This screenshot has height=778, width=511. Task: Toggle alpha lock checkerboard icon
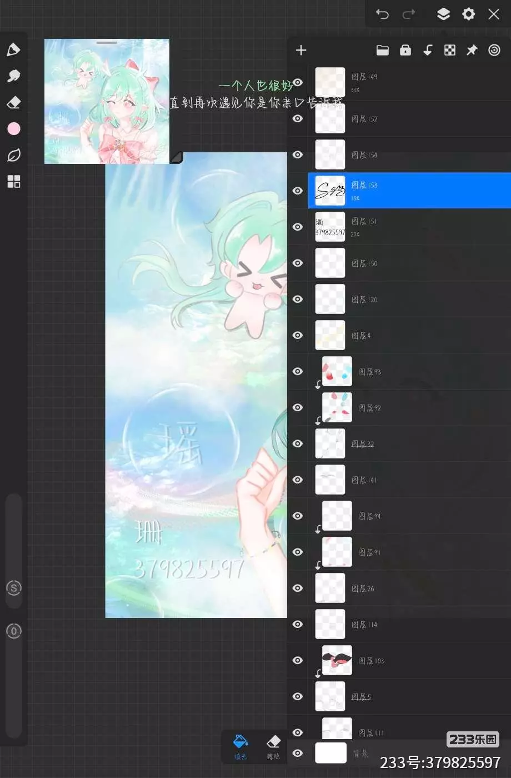450,51
